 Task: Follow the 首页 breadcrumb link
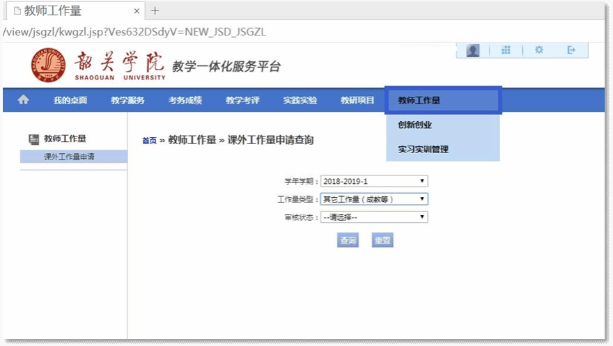click(x=149, y=141)
